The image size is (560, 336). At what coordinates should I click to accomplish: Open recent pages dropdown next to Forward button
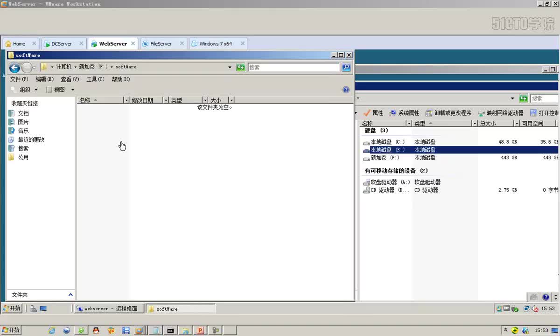(x=34, y=68)
